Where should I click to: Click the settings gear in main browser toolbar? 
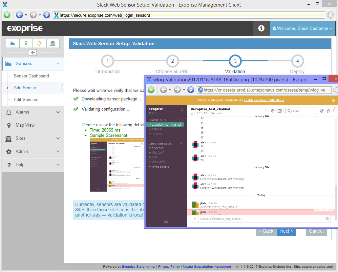tap(330, 15)
